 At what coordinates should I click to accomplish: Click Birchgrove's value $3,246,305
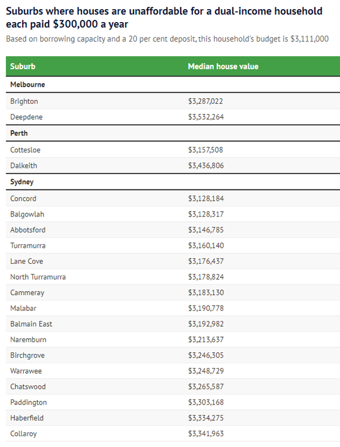(206, 356)
